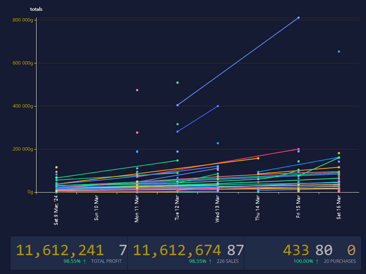This screenshot has height=274, width=366.
Task: Open the Total Profit summary card
Action: pyautogui.click(x=69, y=252)
